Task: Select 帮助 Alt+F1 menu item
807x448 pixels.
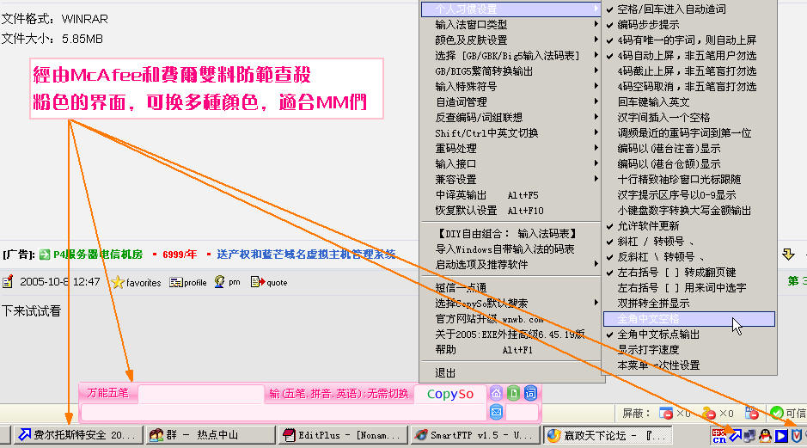Action: pyautogui.click(x=511, y=350)
